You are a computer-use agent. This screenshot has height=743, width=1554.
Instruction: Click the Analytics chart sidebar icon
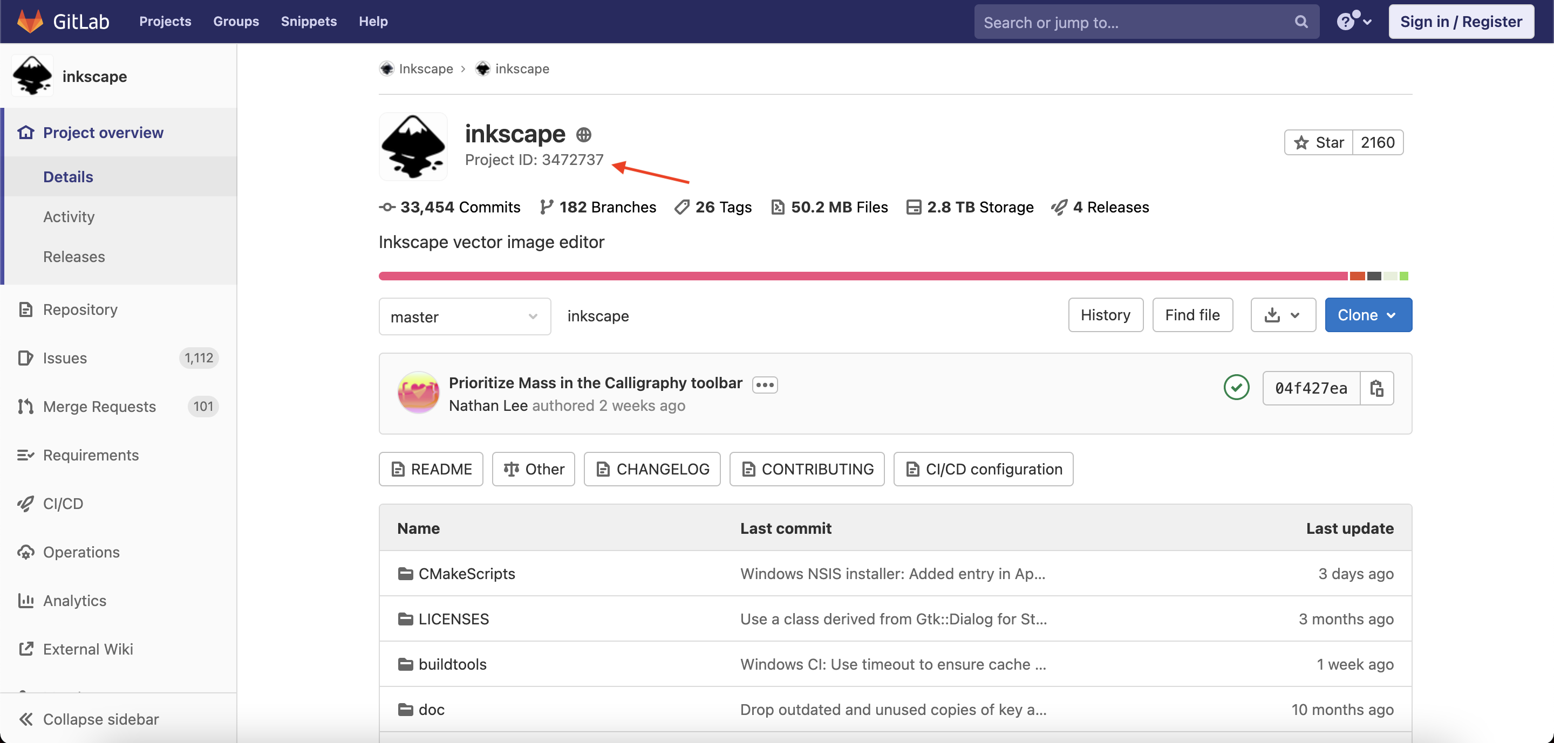point(25,600)
